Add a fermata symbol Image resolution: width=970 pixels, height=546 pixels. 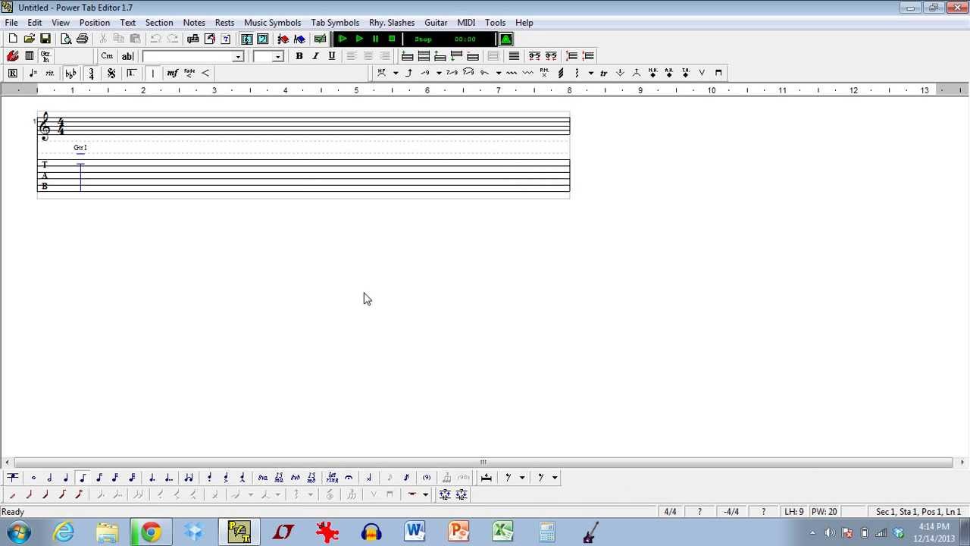coord(349,478)
